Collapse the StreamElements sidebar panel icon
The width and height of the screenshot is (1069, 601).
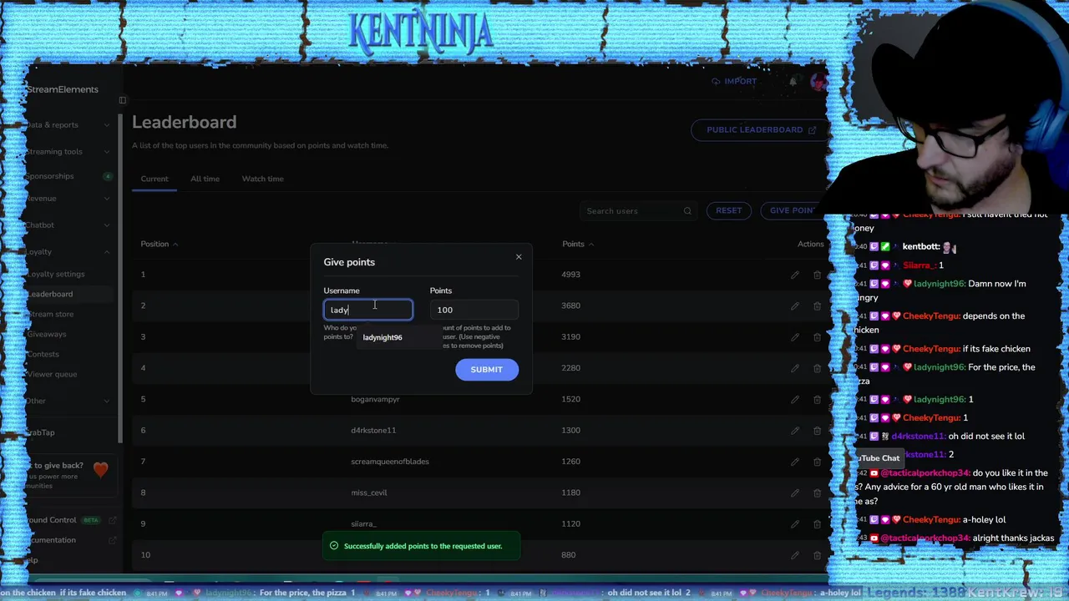click(x=122, y=100)
